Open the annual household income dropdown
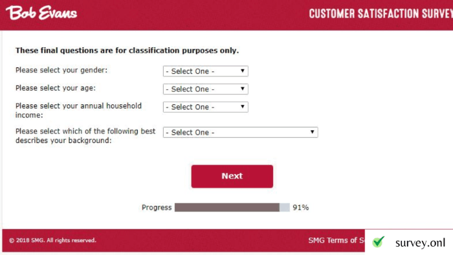 (x=205, y=107)
